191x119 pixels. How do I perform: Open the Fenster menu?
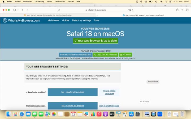click(x=71, y=2)
